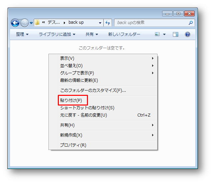212x183 pixels.
Task: Click the 新しいフォルダー button
Action: tap(124, 34)
